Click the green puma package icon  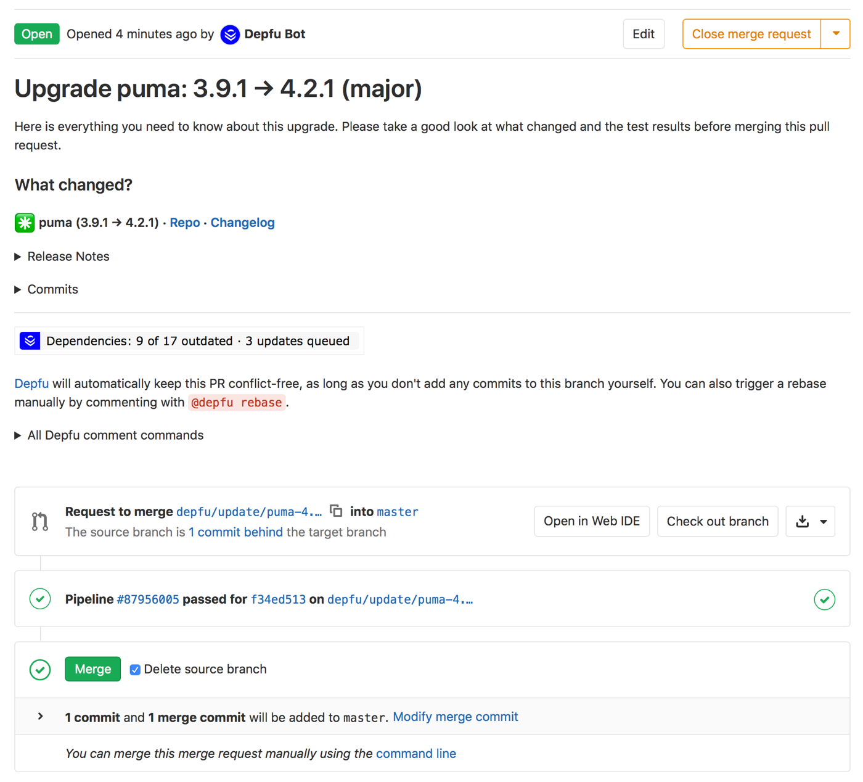(x=25, y=223)
